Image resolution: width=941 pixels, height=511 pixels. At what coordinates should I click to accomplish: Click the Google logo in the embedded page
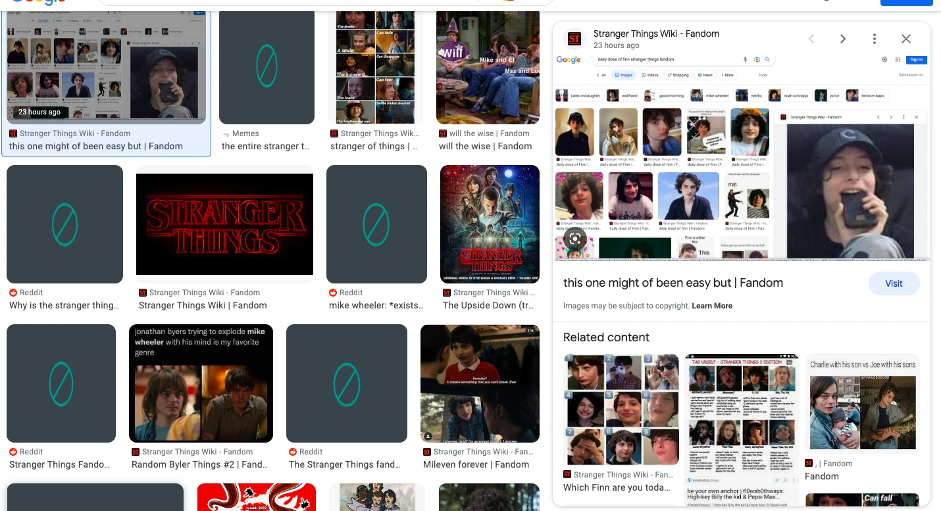569,59
